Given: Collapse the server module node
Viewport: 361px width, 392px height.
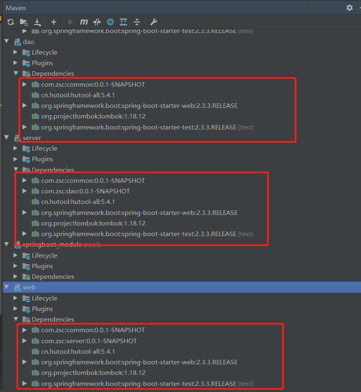Looking at the screenshot, I should [x=7, y=137].
